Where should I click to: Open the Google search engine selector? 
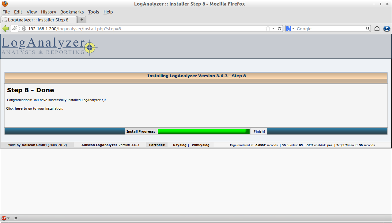tap(290, 28)
